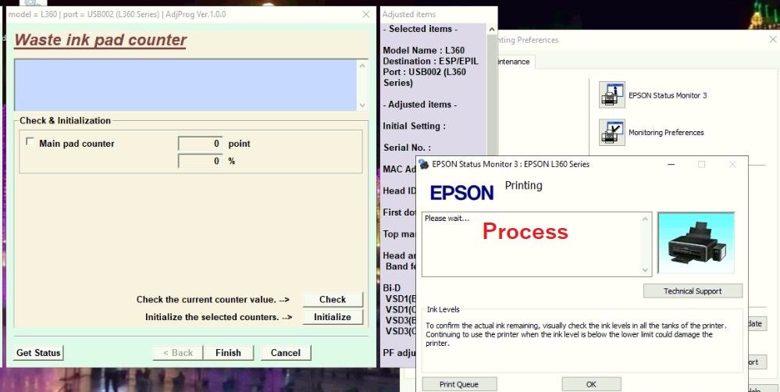The image size is (780, 392).
Task: Click the 'Serial No. :' entry
Action: pyautogui.click(x=407, y=148)
